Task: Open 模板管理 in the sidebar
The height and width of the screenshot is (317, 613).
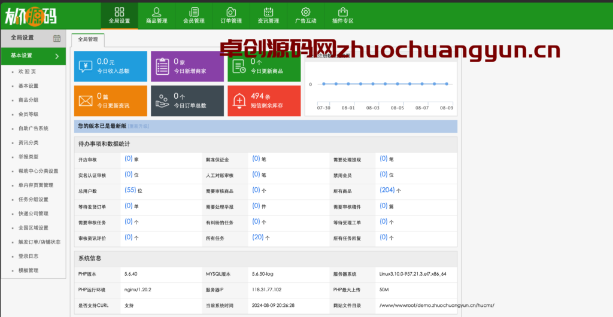Action: coord(28,270)
